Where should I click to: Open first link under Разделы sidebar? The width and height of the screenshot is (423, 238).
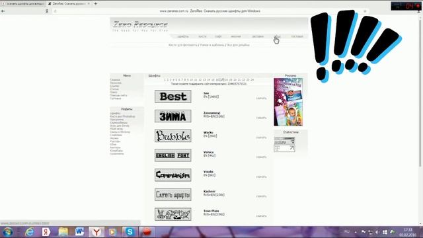pyautogui.click(x=115, y=113)
